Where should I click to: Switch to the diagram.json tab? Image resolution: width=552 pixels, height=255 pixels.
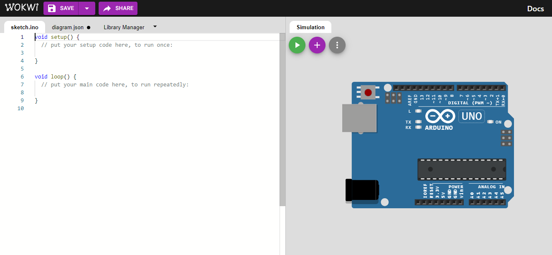[68, 27]
